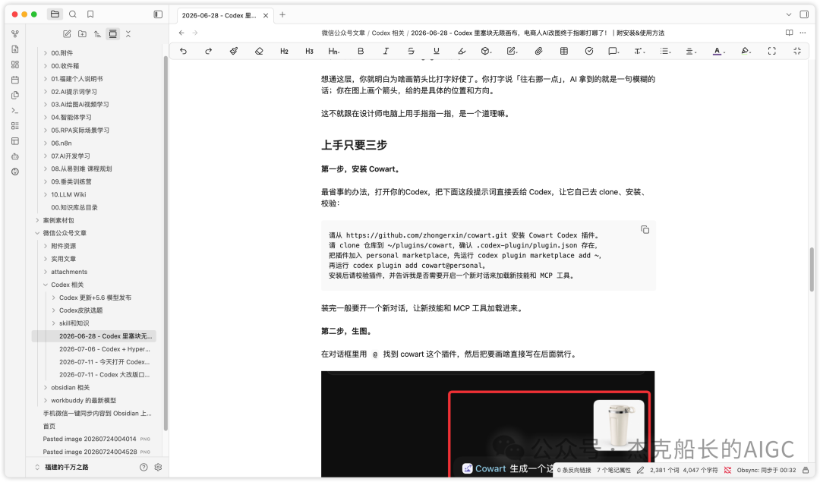Apply H2 heading format

point(284,51)
